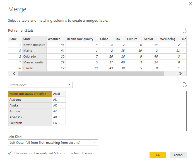Click Weather value 45 for New Hampshire
The image size is (195, 166).
[x=56, y=45]
